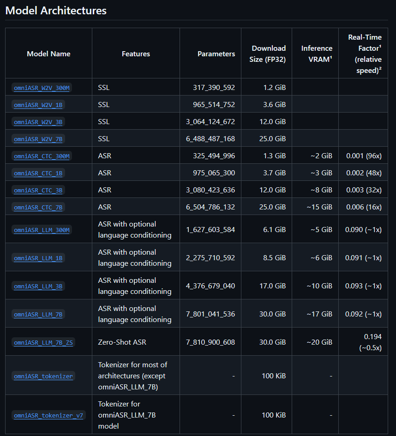396x436 pixels.
Task: Follow the omniASR_W2V_7B link
Action: (38, 139)
